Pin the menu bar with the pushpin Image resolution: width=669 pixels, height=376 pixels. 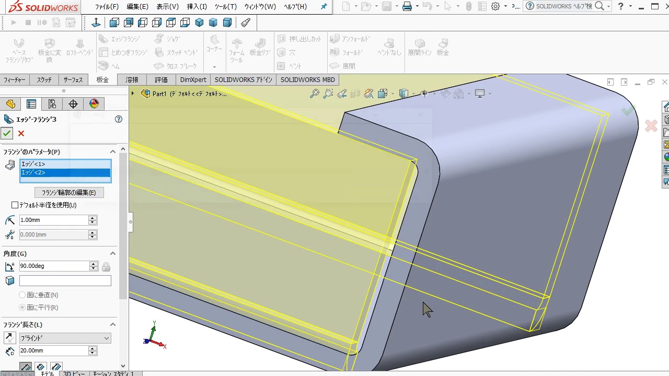pyautogui.click(x=324, y=7)
